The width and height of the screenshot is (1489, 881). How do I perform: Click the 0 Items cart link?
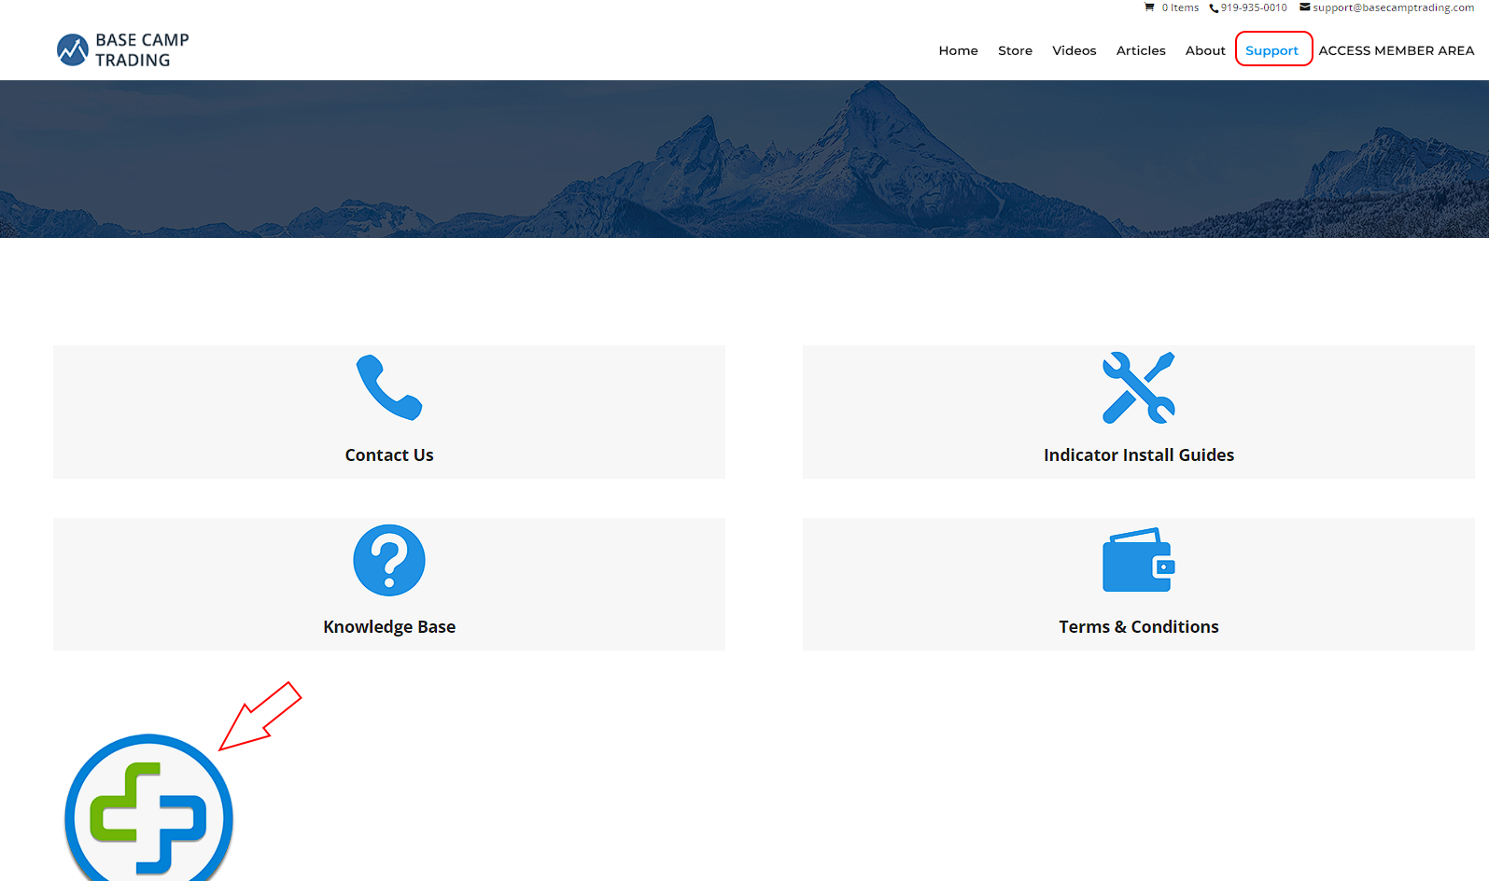(1180, 7)
